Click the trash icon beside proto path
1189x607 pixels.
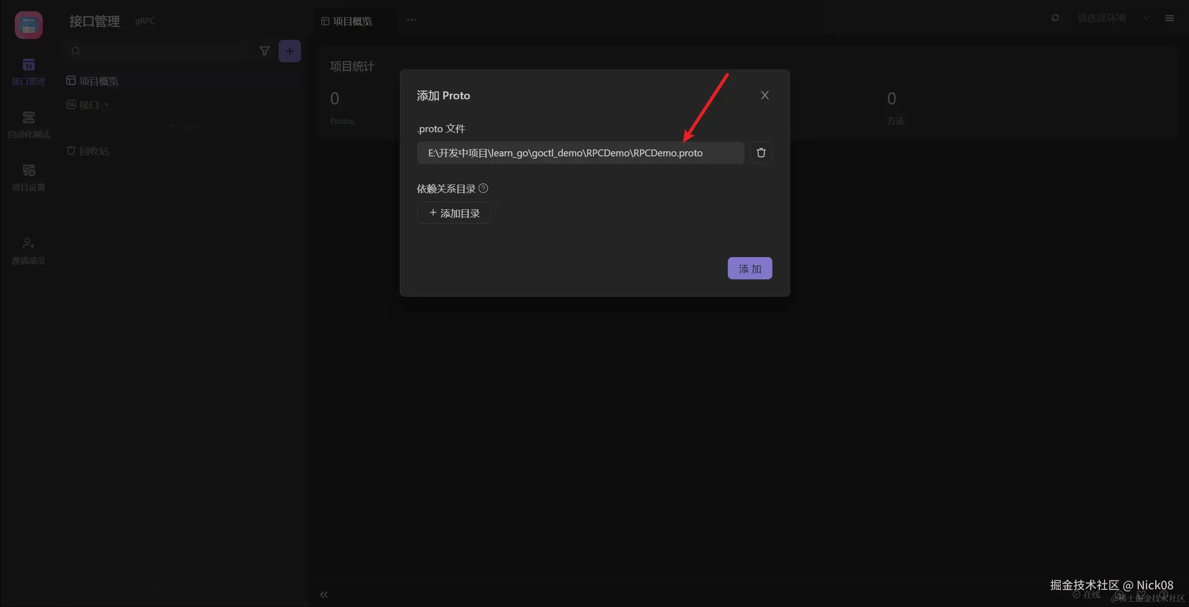(761, 153)
